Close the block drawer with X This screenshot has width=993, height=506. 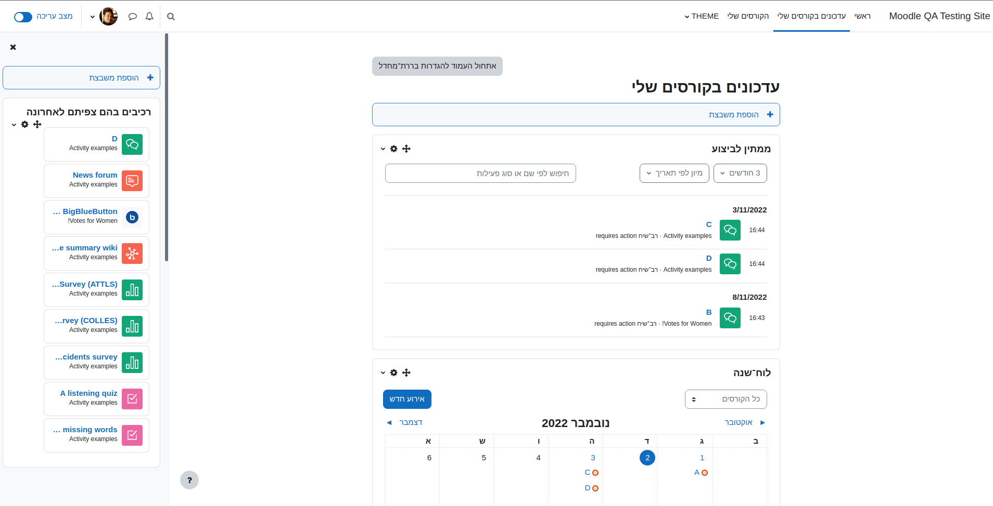[x=13, y=47]
